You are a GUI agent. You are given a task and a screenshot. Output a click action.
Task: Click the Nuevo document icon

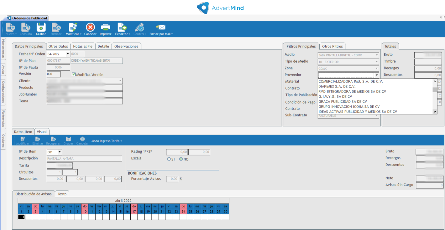[10, 27]
